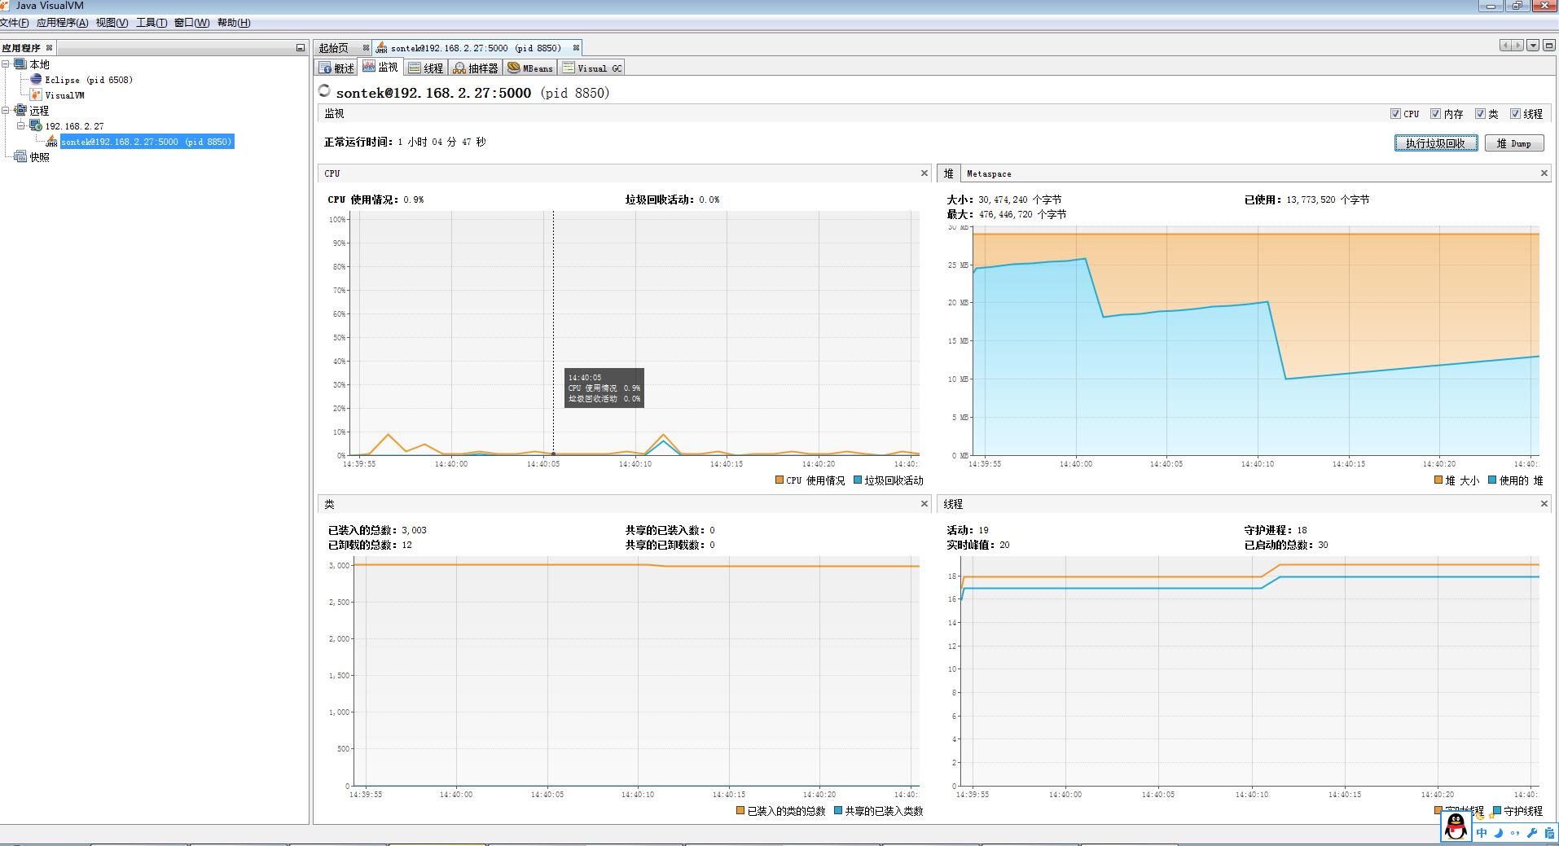Viewport: 1559px width, 846px height.
Task: Uncheck the 线程 threads checkbox
Action: point(1515,113)
